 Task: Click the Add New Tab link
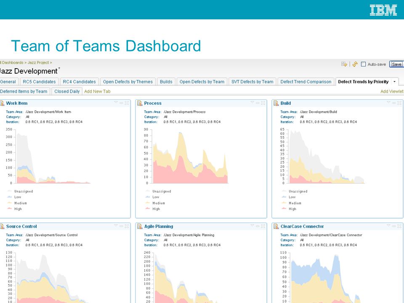(97, 91)
